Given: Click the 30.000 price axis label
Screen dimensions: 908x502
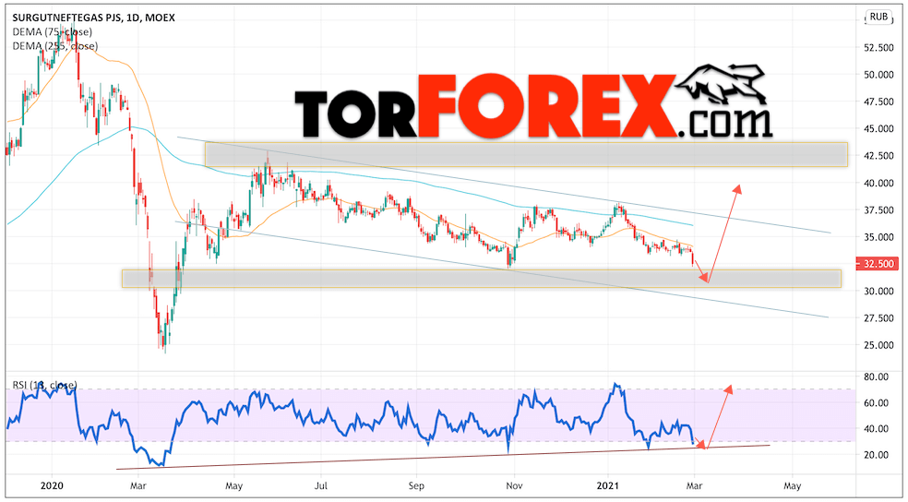Looking at the screenshot, I should coord(878,292).
